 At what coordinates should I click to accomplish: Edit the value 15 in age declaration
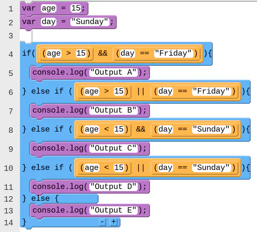pyautogui.click(x=76, y=8)
